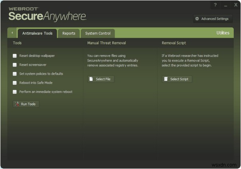The image size is (241, 169).
Task: Go back using the left arrow tab
Action: (x=12, y=33)
